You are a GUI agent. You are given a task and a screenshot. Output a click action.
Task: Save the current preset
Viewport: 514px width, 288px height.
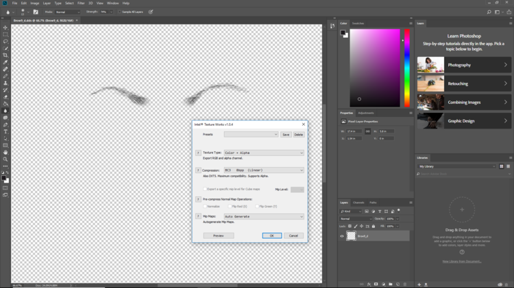coord(286,135)
